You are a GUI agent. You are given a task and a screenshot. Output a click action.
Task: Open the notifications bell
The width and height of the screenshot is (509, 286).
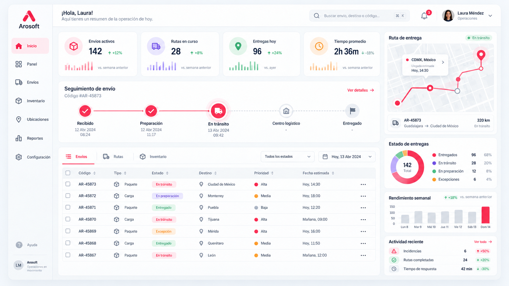tap(424, 16)
